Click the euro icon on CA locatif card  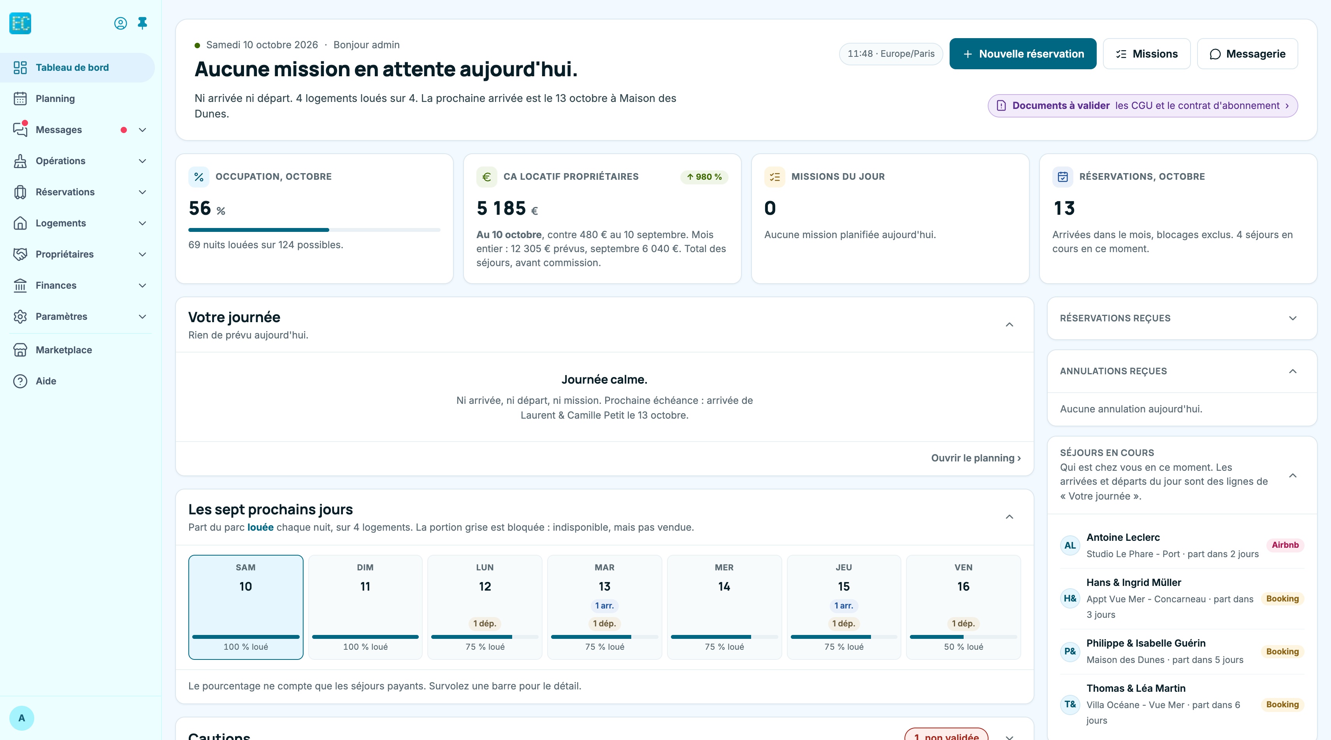point(487,177)
